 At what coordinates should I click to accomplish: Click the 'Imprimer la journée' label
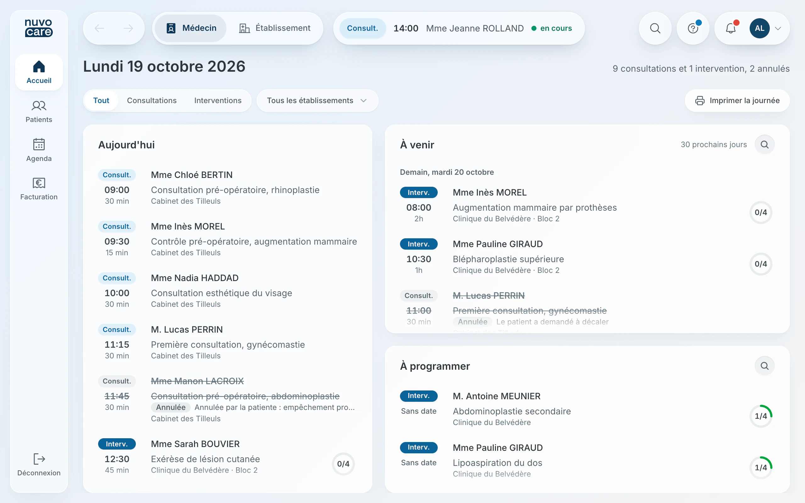[744, 101]
